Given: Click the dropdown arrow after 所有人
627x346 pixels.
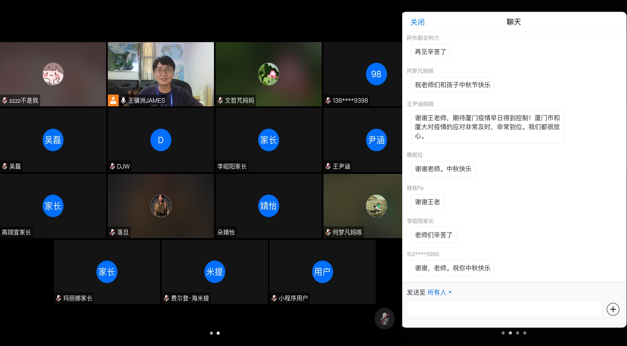Looking at the screenshot, I should point(450,292).
